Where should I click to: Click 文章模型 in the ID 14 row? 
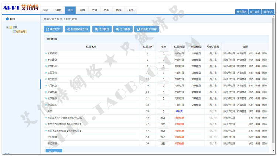(x=196, y=85)
